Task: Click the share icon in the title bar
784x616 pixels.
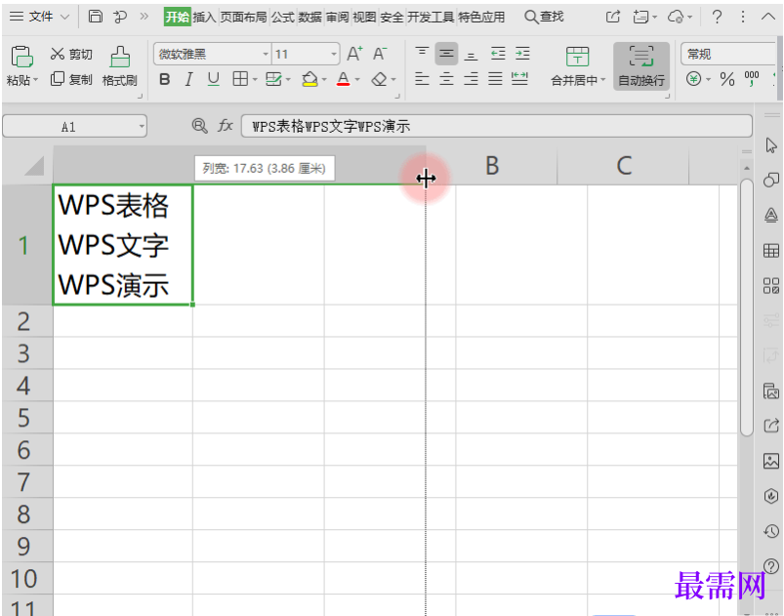Action: [x=613, y=17]
